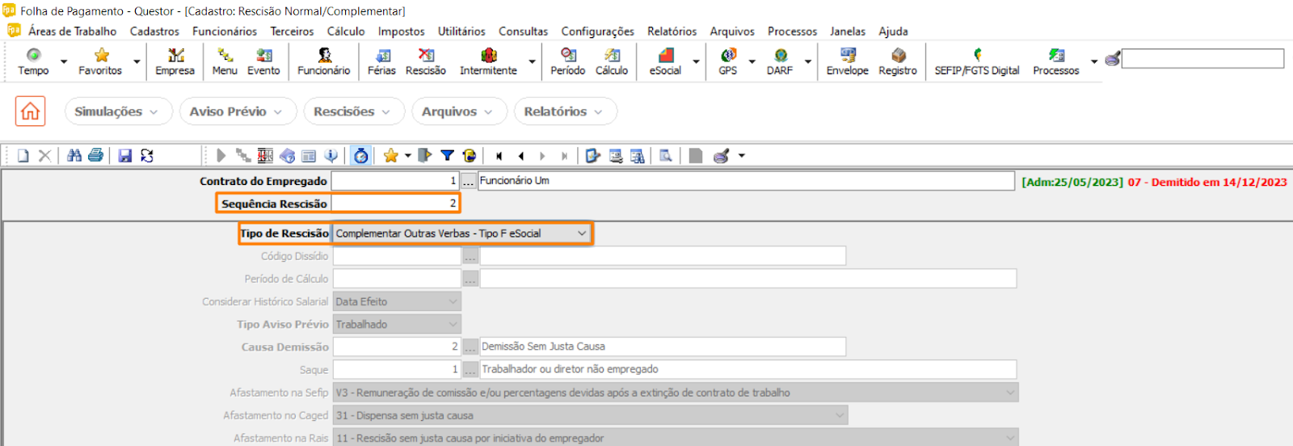Open the Funcionários menu
Image resolution: width=1293 pixels, height=446 pixels.
click(x=225, y=32)
